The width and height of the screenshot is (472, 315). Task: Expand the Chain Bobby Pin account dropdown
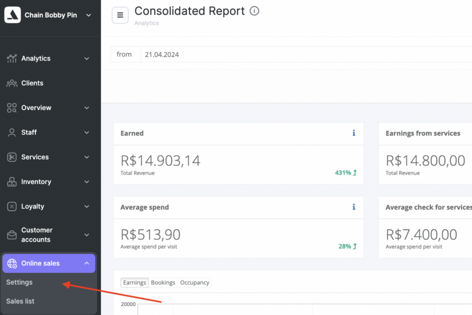88,15
